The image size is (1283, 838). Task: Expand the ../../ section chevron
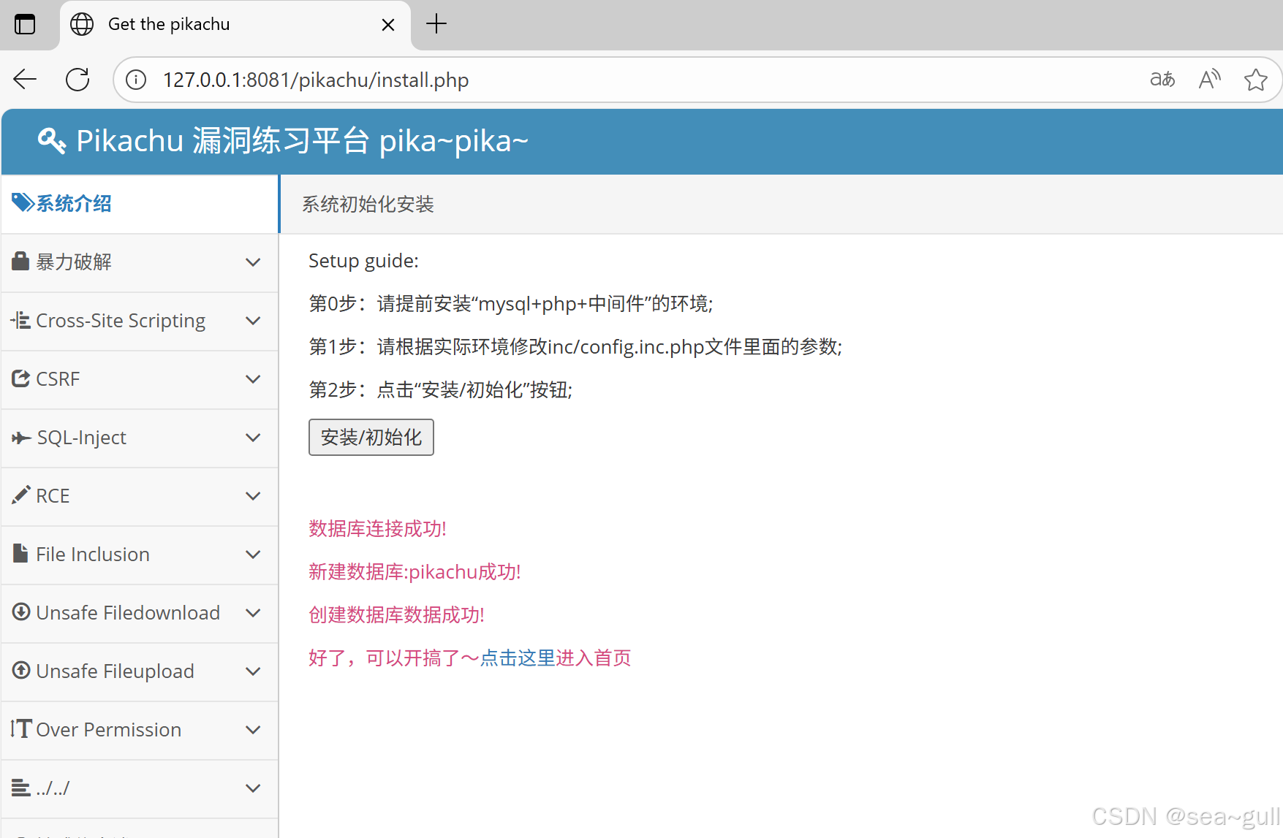point(253,788)
